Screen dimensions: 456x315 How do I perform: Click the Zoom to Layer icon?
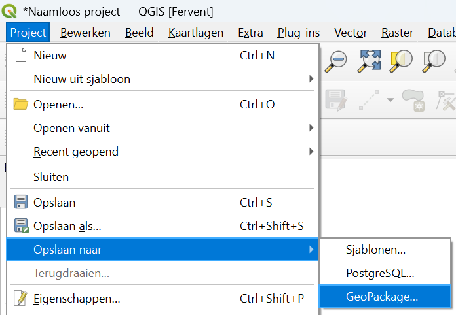tap(433, 60)
